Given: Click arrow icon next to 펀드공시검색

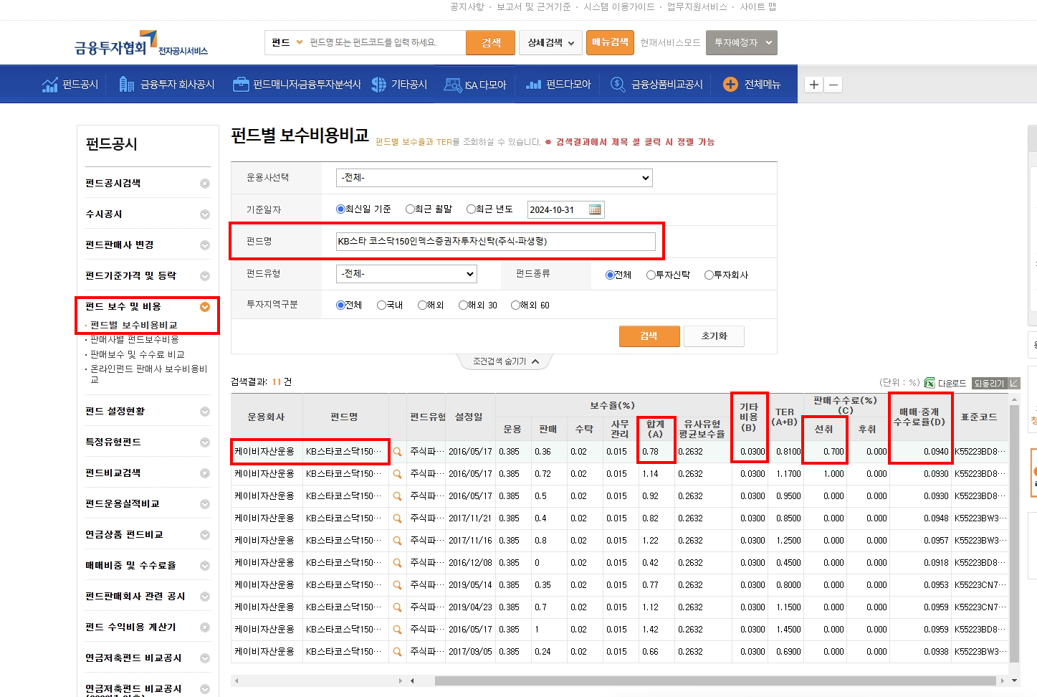Looking at the screenshot, I should pyautogui.click(x=205, y=184).
